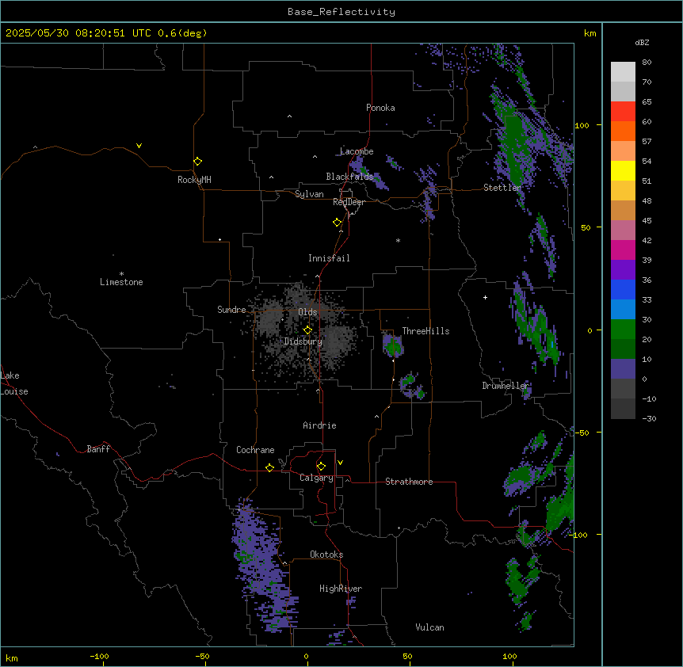This screenshot has width=683, height=667.
Task: Click the Okotoks label
Action: point(326,555)
